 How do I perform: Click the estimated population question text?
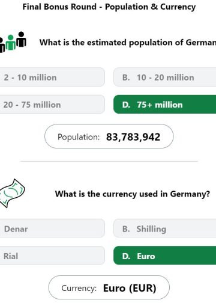tap(128, 43)
